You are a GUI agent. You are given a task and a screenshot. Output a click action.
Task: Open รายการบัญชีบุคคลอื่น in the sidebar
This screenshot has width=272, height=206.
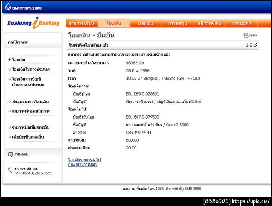[31, 127]
